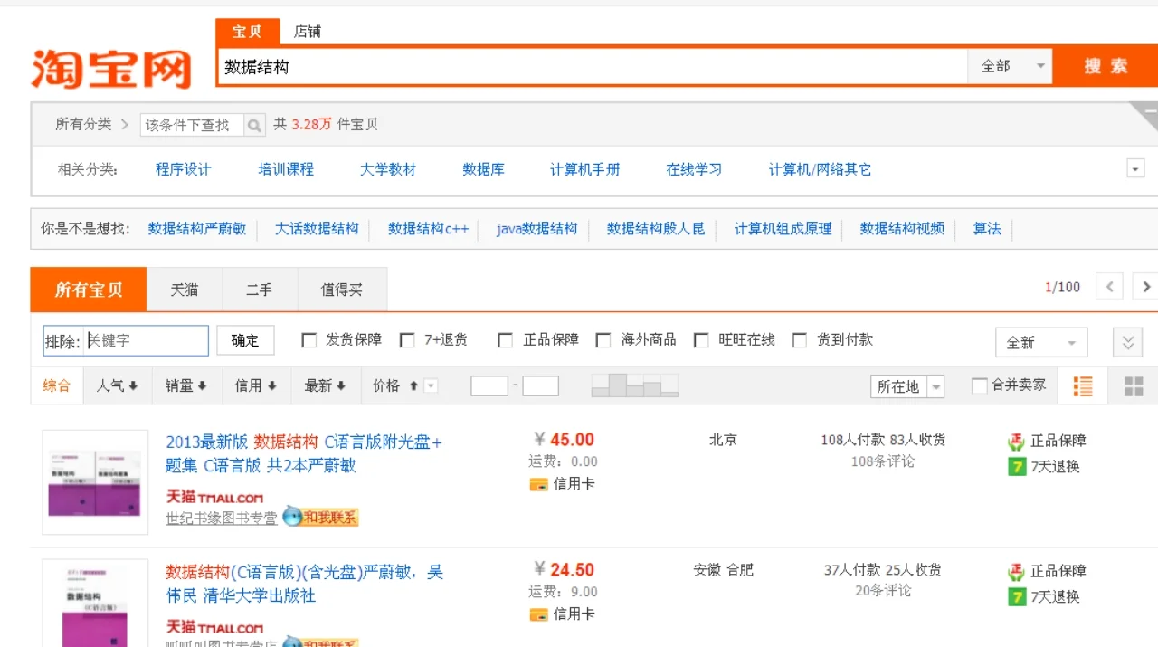Sort results by 综合

point(57,386)
